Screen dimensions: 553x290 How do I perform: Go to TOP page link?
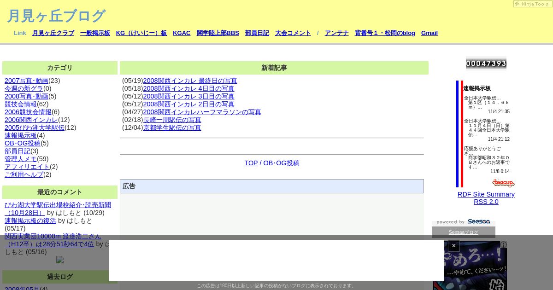pyautogui.click(x=251, y=163)
